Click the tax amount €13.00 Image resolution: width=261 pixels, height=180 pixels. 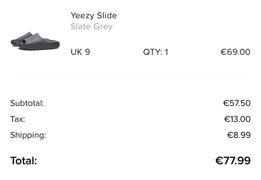click(x=237, y=119)
